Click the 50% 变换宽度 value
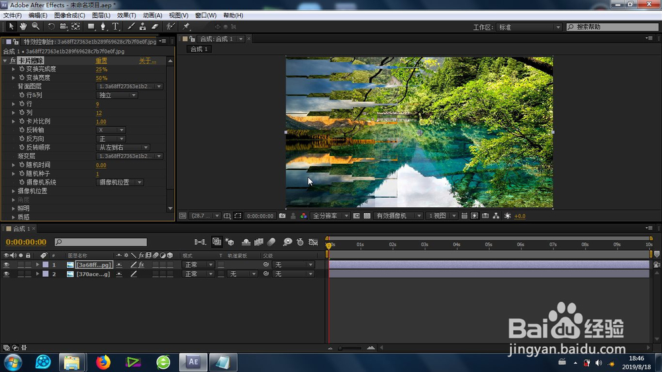 [x=101, y=78]
